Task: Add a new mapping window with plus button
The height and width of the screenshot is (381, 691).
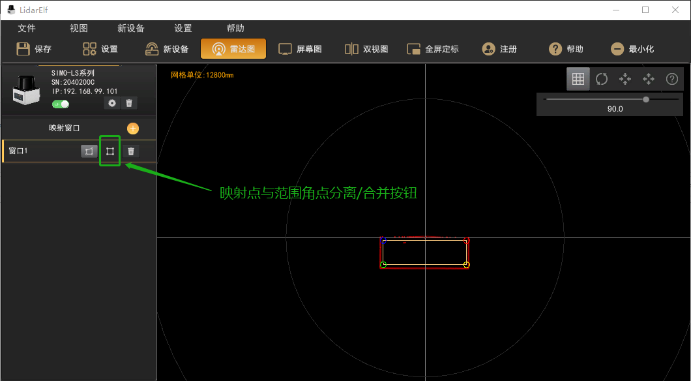Action: [132, 129]
